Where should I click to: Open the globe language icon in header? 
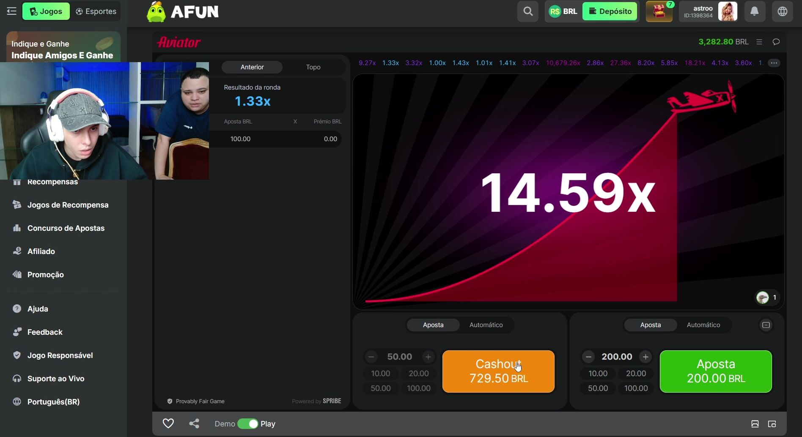[x=783, y=11]
